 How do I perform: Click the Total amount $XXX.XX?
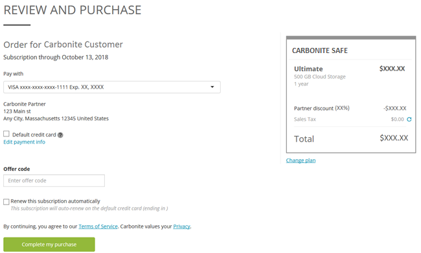(x=394, y=138)
